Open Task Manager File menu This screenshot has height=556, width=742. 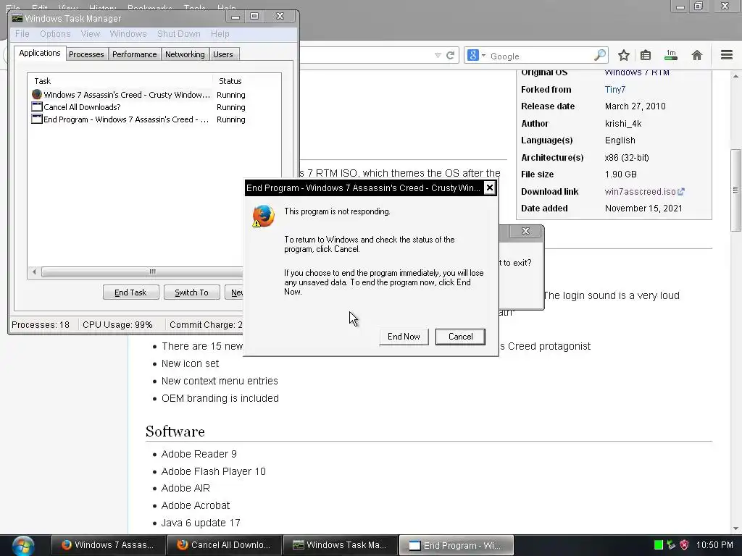22,34
